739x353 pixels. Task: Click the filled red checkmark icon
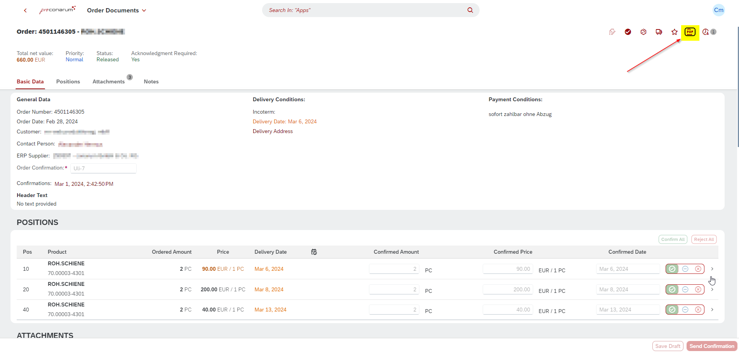628,32
